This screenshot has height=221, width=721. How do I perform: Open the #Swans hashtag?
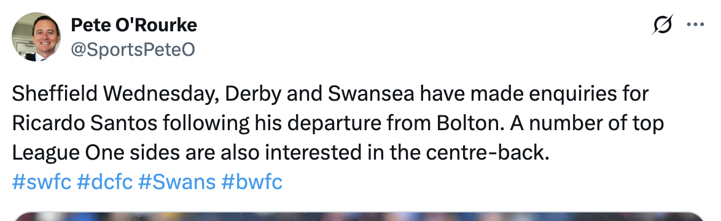click(177, 182)
